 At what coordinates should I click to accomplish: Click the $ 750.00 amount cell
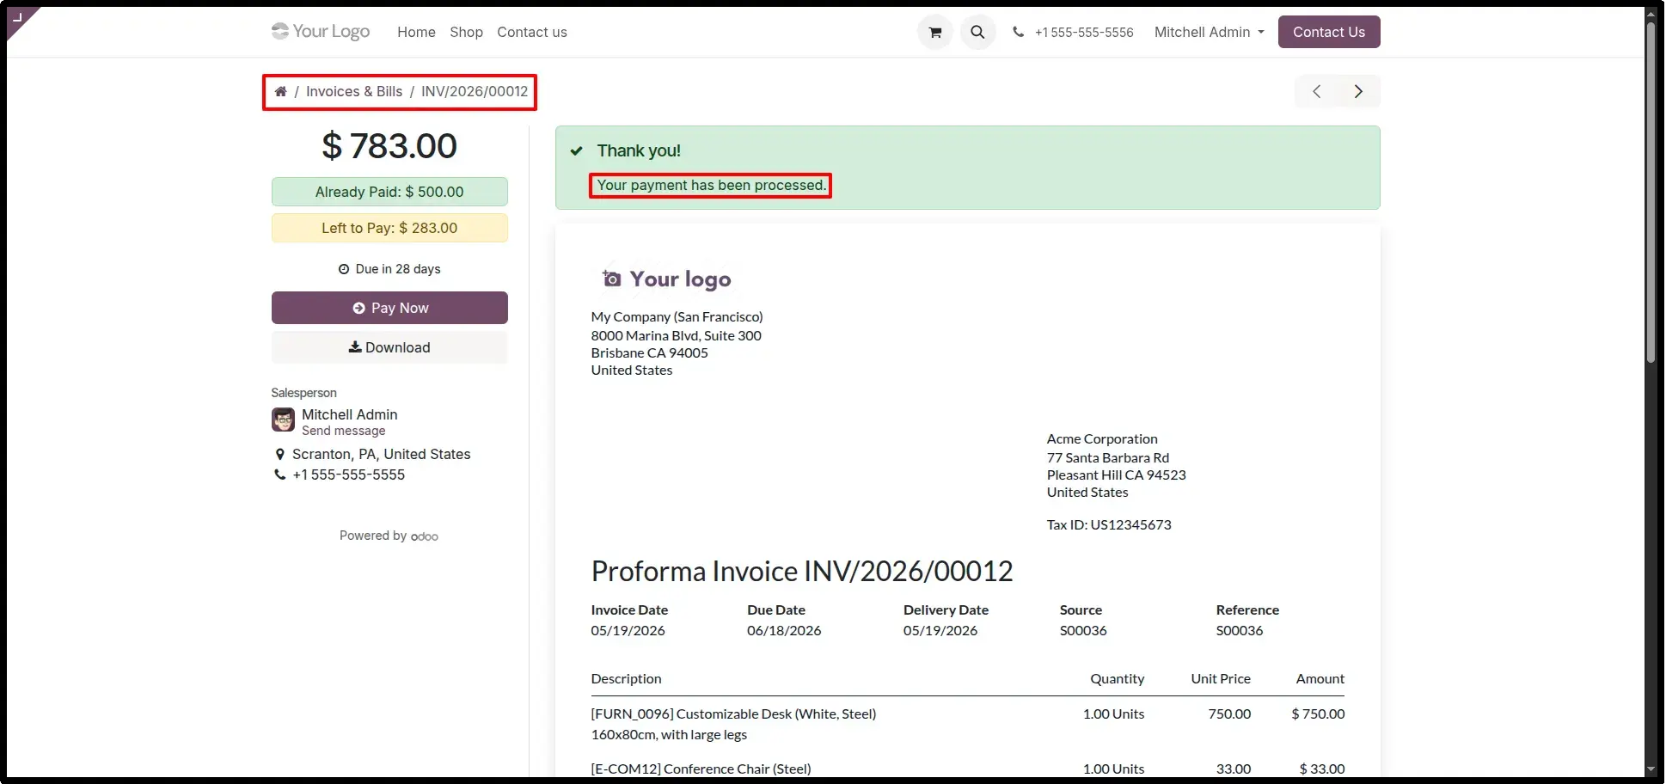click(x=1318, y=714)
